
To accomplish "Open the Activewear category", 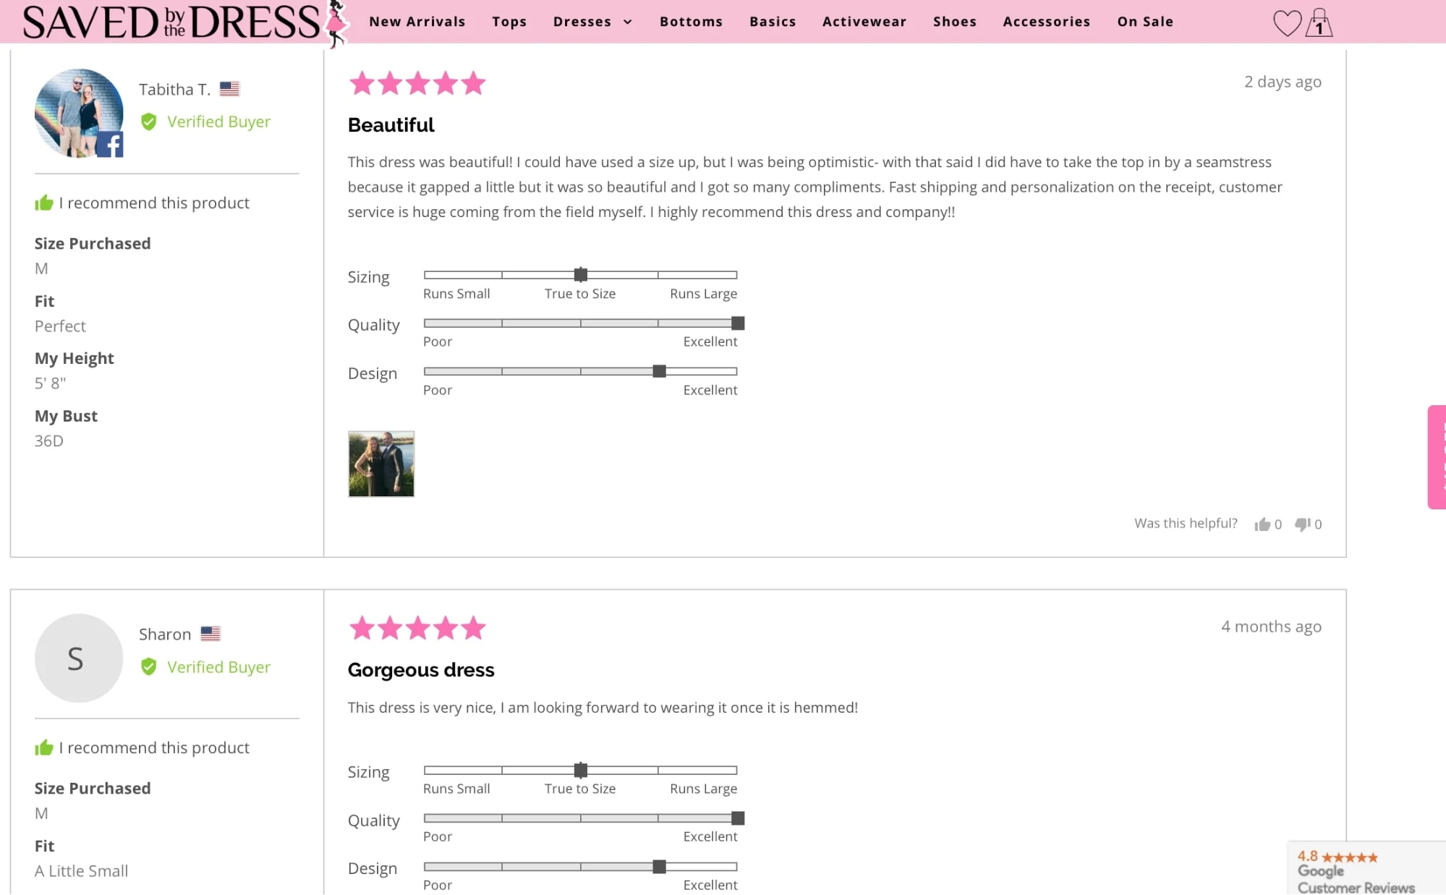I will [864, 22].
